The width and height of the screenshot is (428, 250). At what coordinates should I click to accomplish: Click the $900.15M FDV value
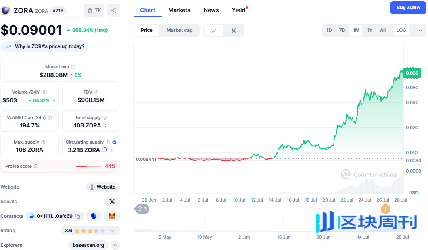click(x=91, y=100)
